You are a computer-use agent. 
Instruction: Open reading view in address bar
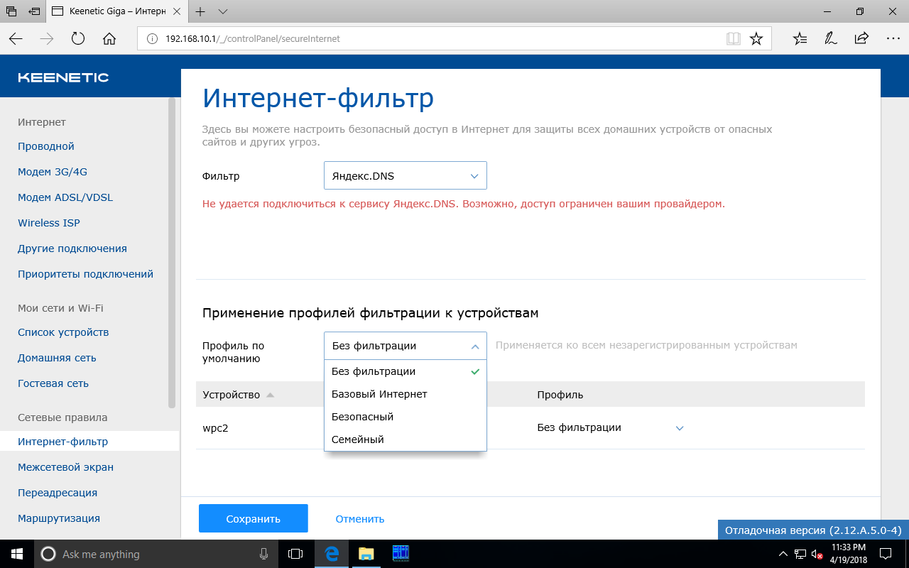pos(734,39)
